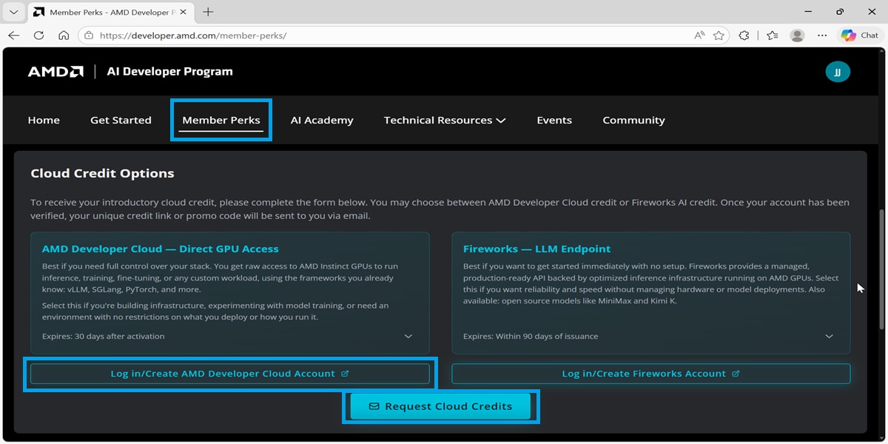This screenshot has width=888, height=444.
Task: Expand AMD Developer Cloud card details
Action: 408,336
